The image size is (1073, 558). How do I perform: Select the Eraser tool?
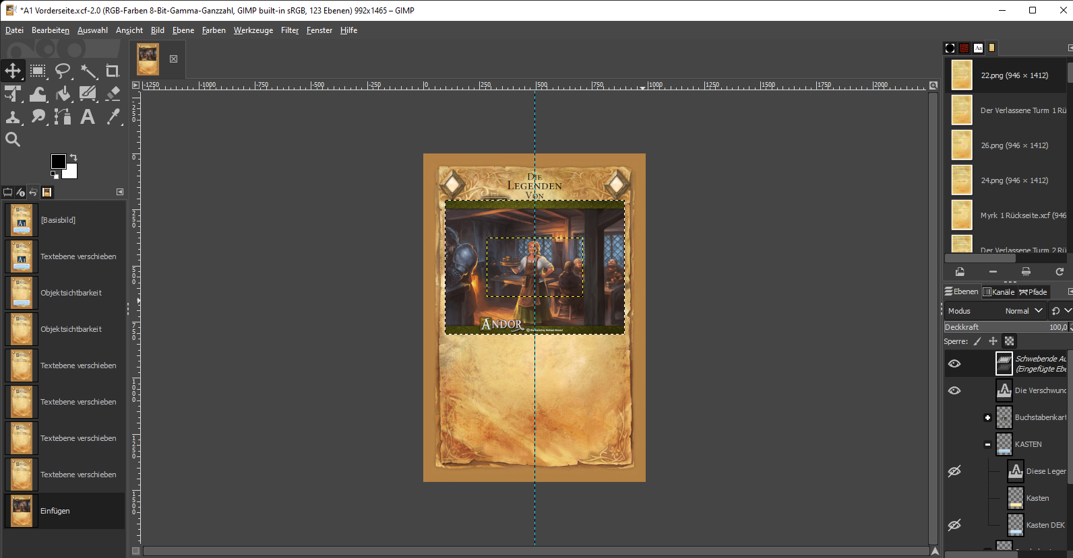pyautogui.click(x=113, y=94)
